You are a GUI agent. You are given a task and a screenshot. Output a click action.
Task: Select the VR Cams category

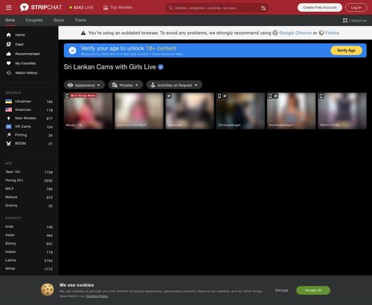pyautogui.click(x=29, y=127)
